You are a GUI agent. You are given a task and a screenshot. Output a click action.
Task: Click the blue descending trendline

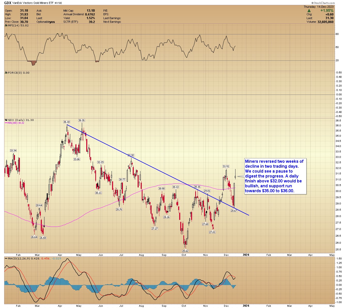pyautogui.click(x=158, y=170)
